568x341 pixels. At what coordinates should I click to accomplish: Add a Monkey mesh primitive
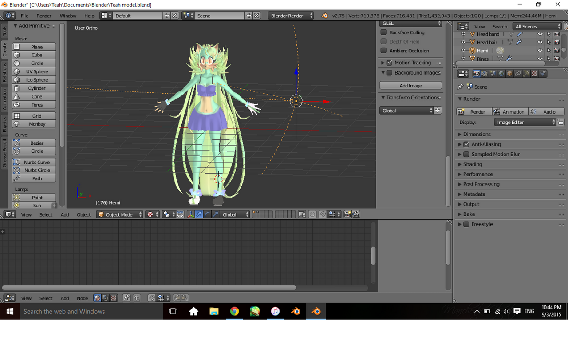click(x=34, y=124)
